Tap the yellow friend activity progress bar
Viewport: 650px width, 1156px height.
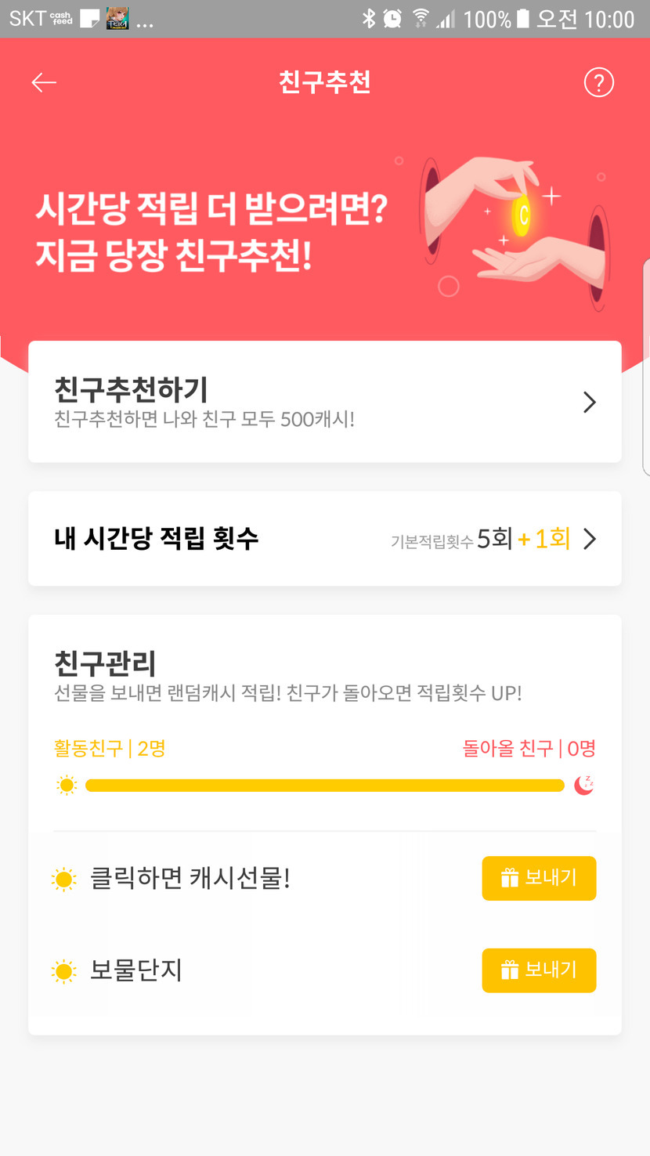coord(324,786)
